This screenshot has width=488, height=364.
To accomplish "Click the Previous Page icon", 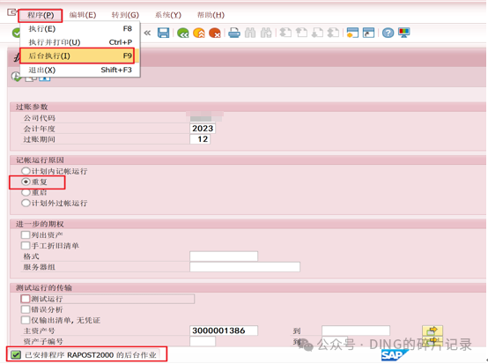I will (301, 33).
